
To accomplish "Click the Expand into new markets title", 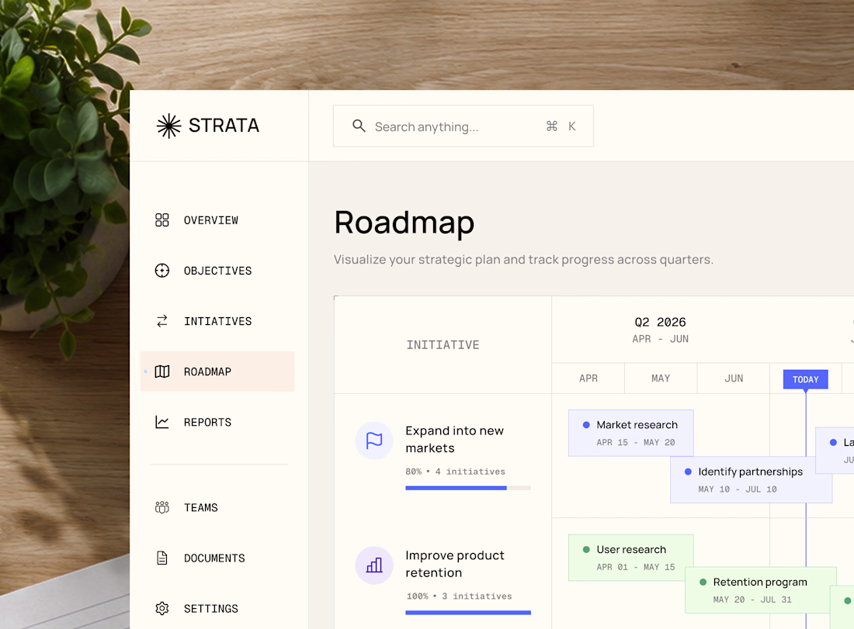I will click(455, 439).
